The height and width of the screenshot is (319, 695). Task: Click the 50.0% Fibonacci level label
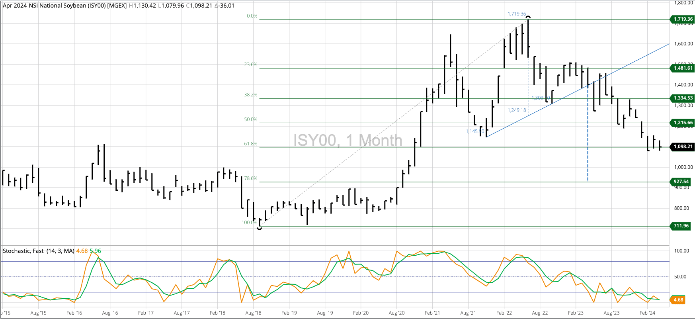250,119
